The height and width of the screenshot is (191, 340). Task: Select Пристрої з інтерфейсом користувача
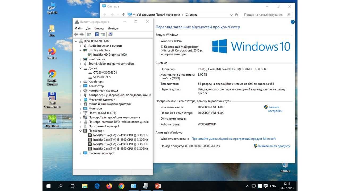(114, 117)
